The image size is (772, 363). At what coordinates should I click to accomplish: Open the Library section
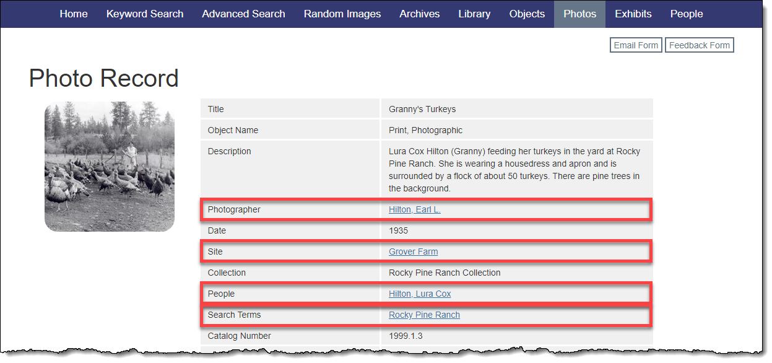474,14
